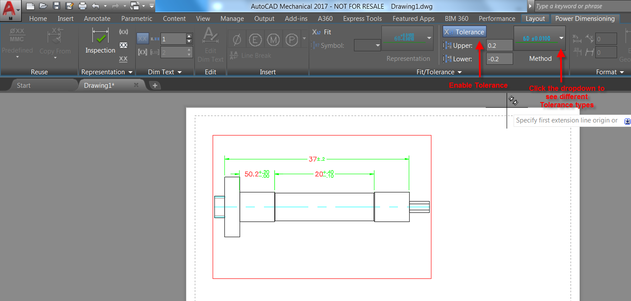Expand the Insert symbols gallery arrow

(304, 39)
